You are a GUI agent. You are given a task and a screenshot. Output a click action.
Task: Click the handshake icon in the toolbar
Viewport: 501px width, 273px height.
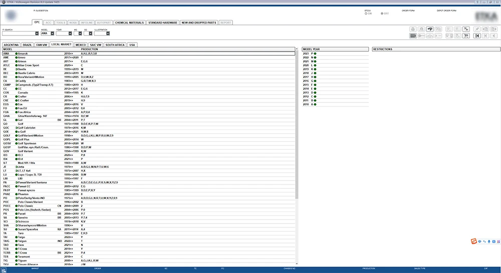430,29
